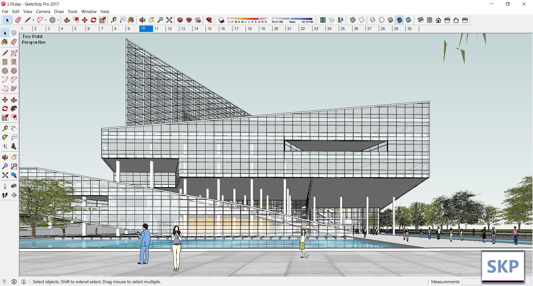Enable Shaded With Textures style
The image size is (533, 286).
pyautogui.click(x=399, y=20)
